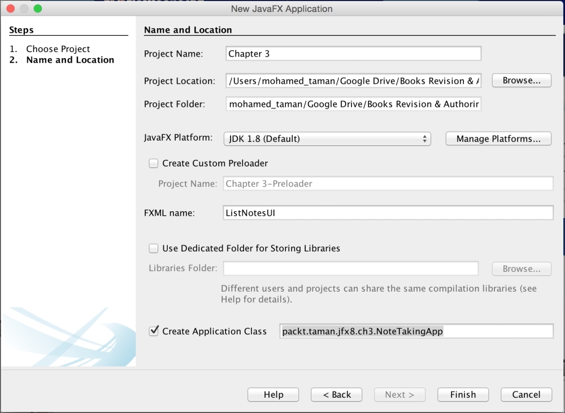This screenshot has height=413, width=565.
Task: Edit the FXML name field
Action: [x=388, y=213]
